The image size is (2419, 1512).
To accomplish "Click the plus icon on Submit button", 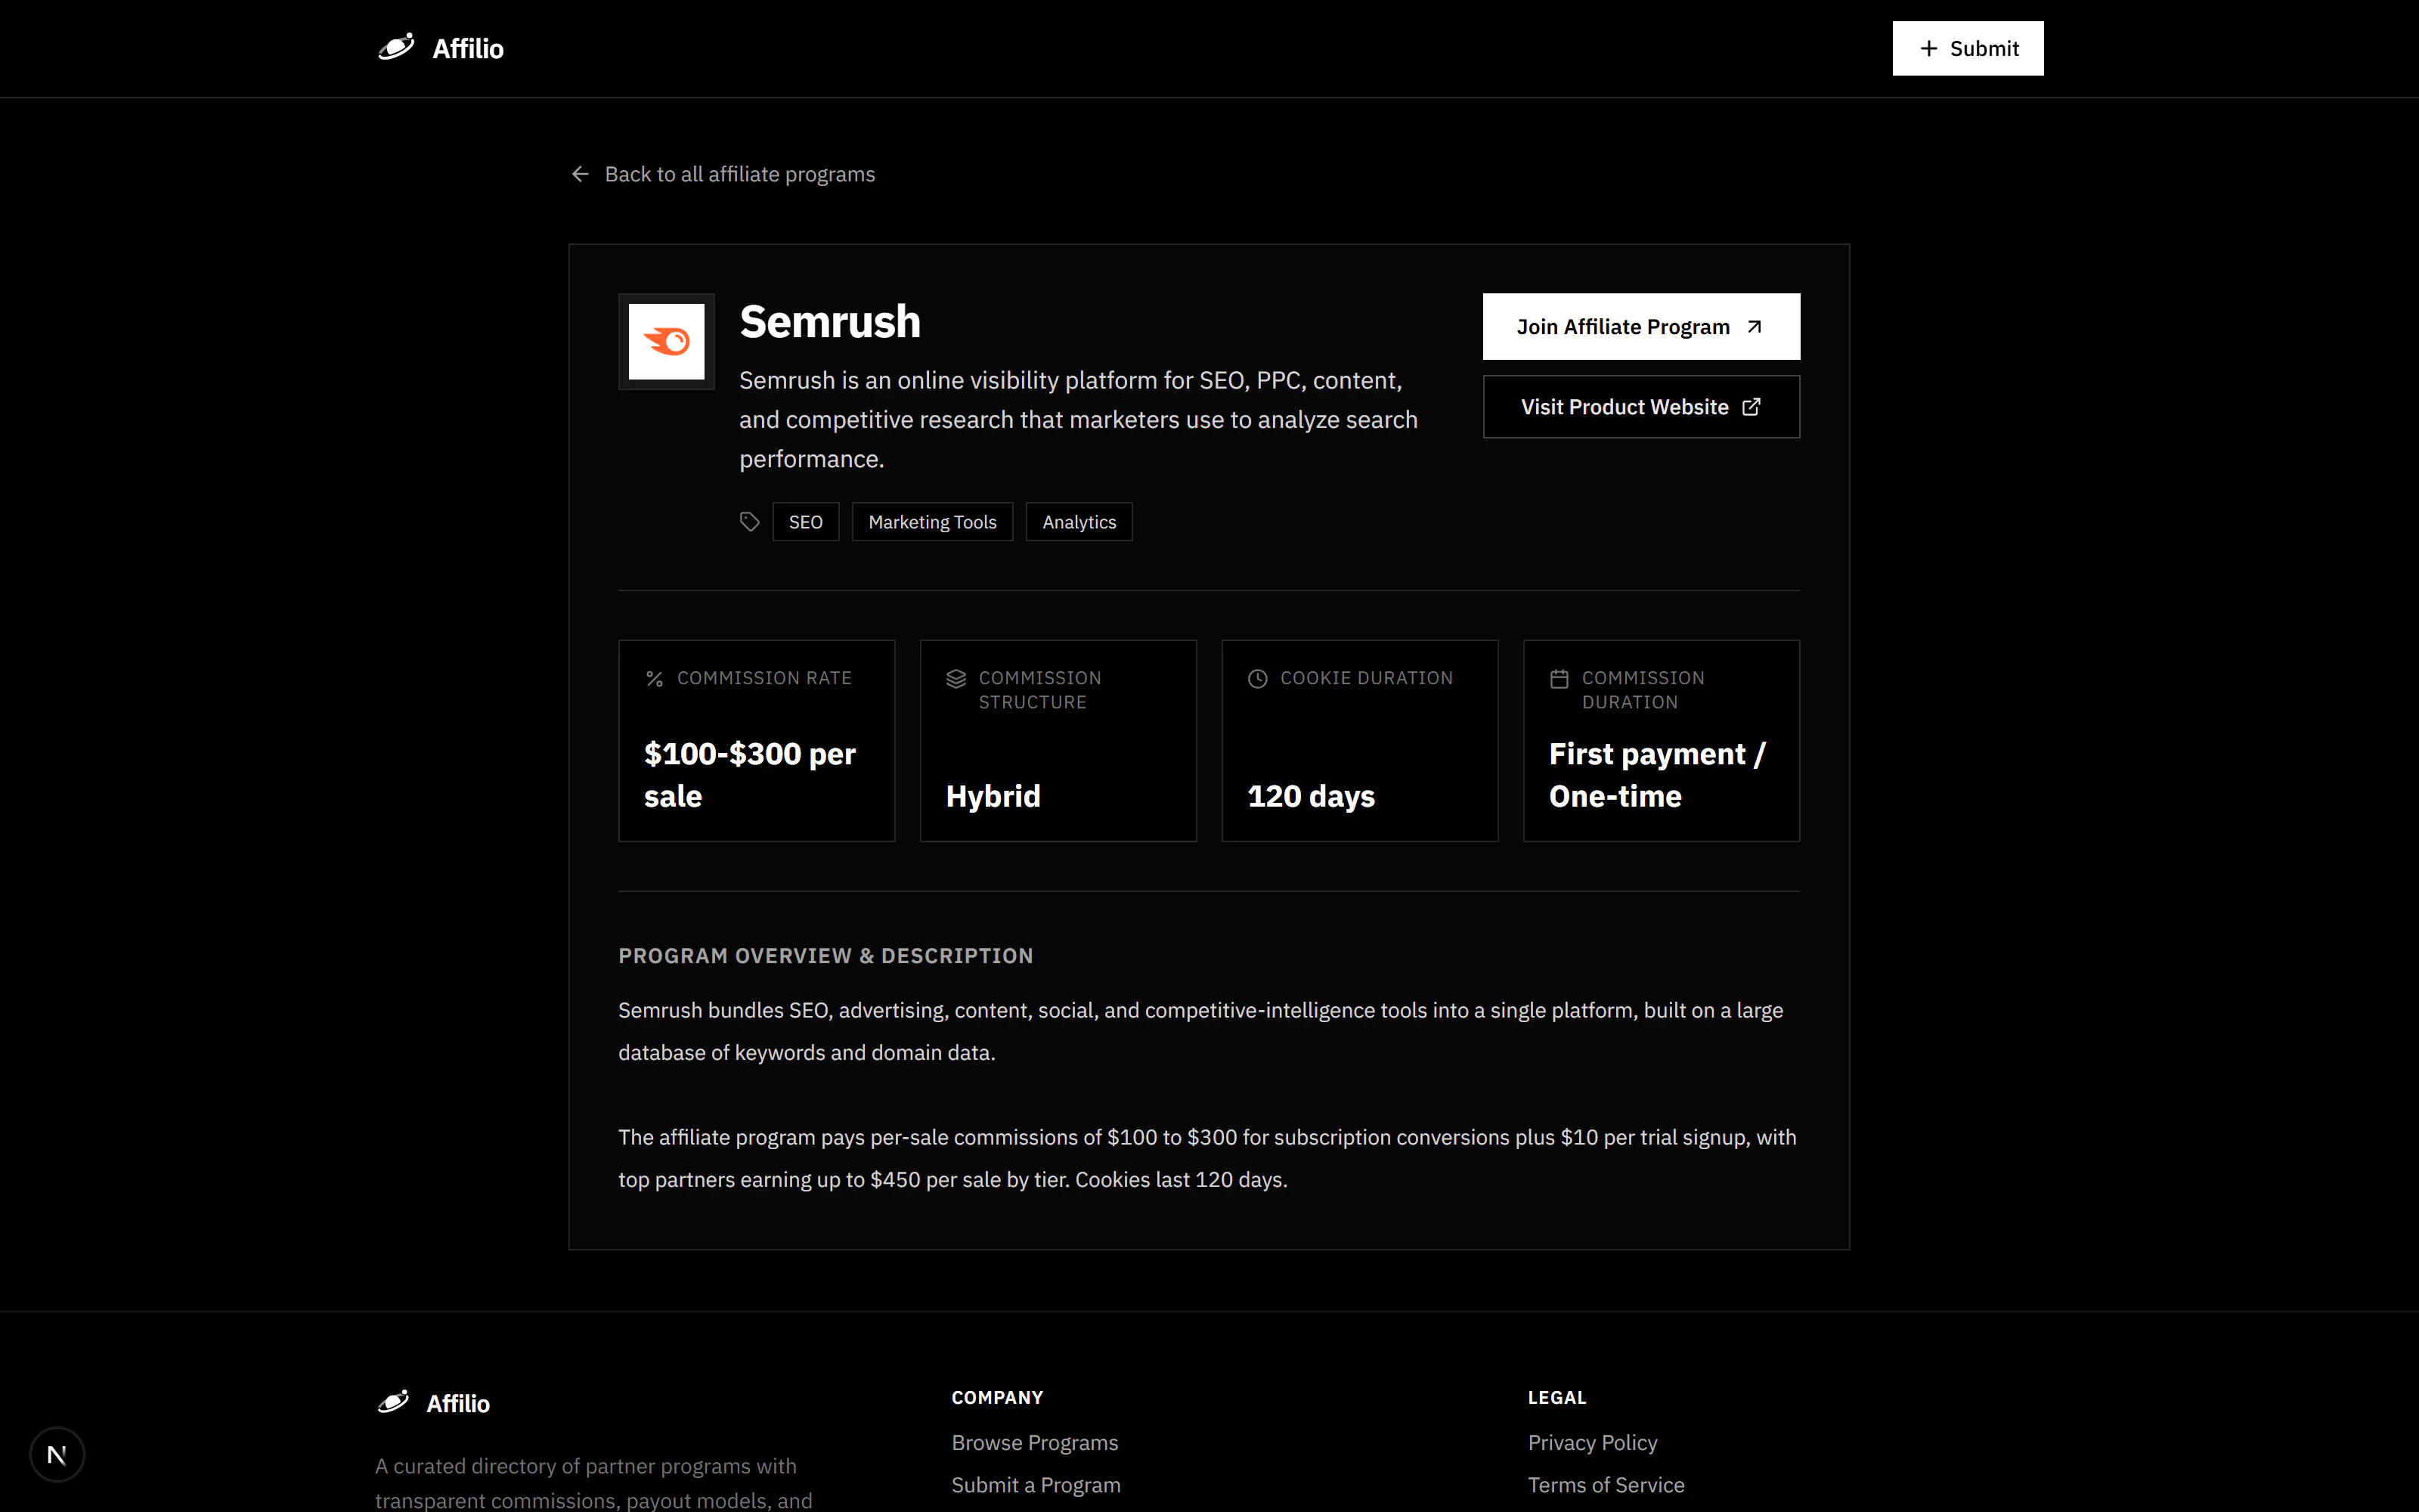I will [1928, 48].
